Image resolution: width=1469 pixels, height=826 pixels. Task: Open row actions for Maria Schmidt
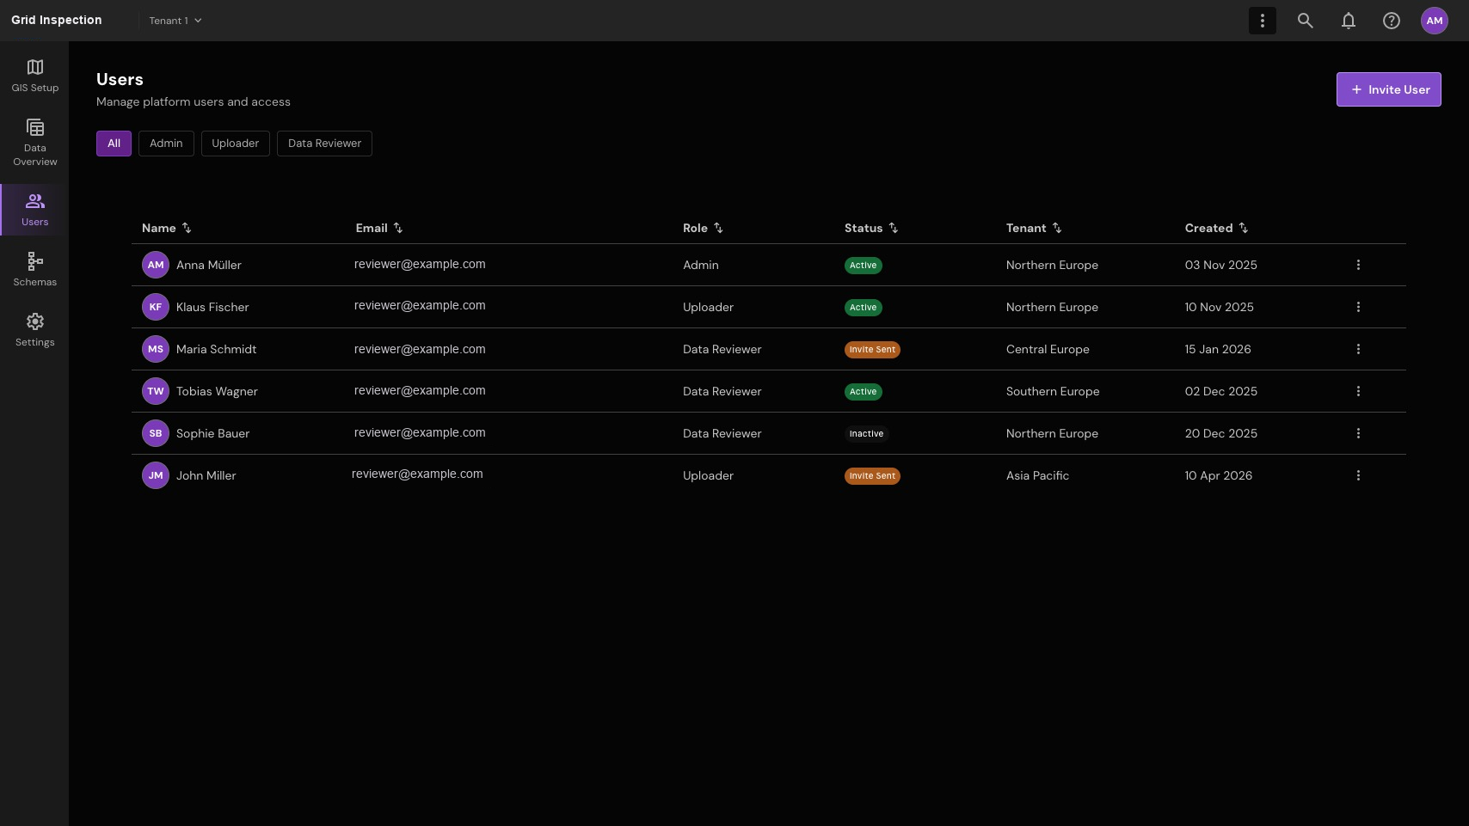[x=1359, y=349]
